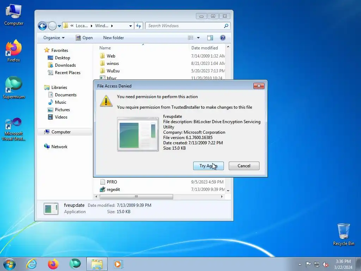Click the vertical scrollbar down arrow

[x=228, y=191]
